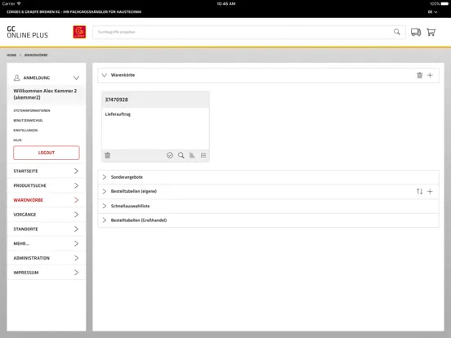
Task: Click the trash icon in the Warenkörbe header
Action: (x=420, y=75)
